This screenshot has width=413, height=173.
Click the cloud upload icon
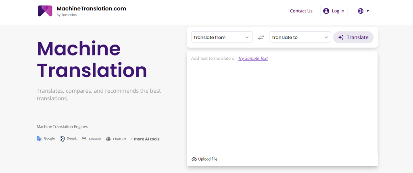tap(194, 159)
